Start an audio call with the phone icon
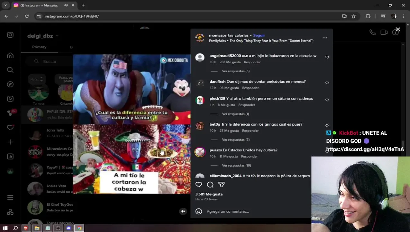Viewport: 410px width, 232px height. pos(372,32)
